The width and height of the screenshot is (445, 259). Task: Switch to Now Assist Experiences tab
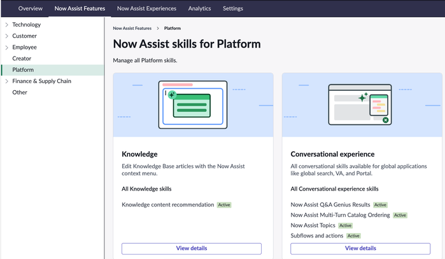point(146,8)
